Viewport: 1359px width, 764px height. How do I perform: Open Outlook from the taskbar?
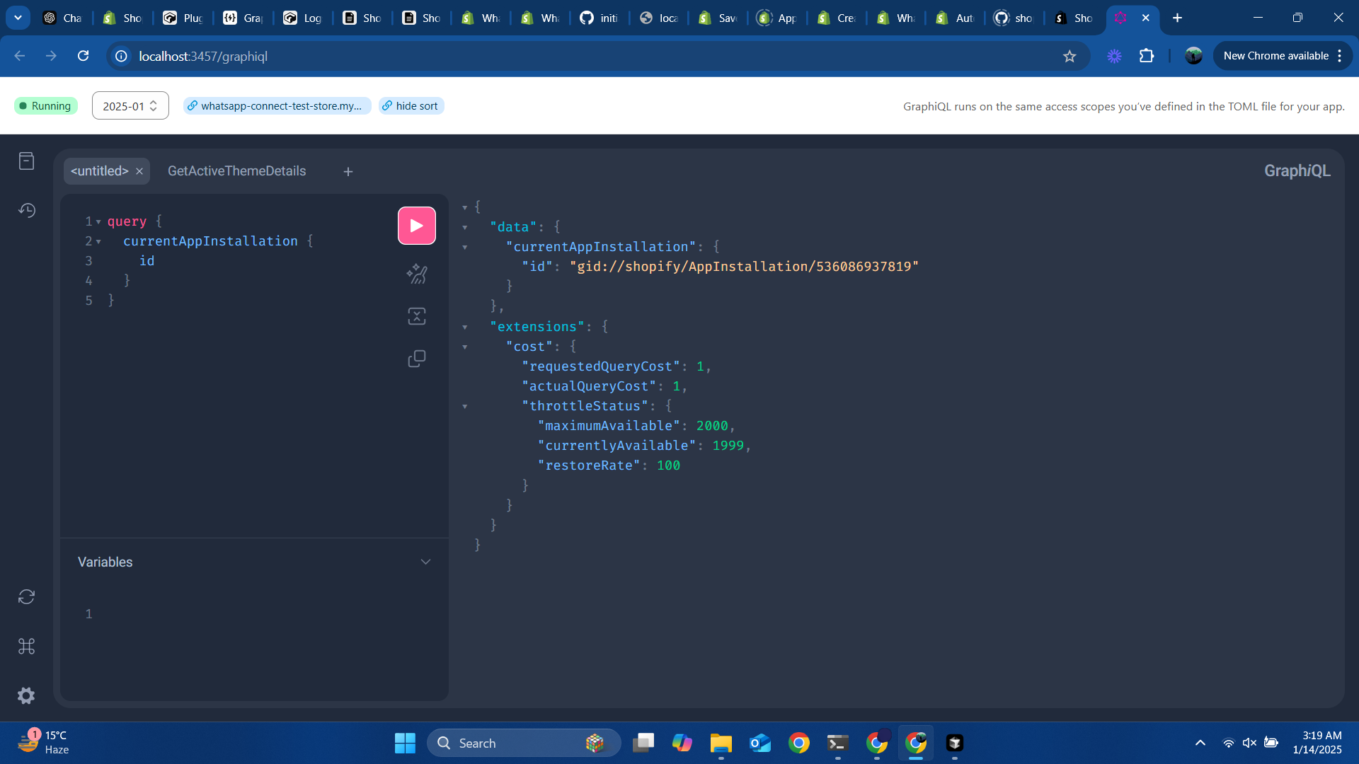click(759, 743)
